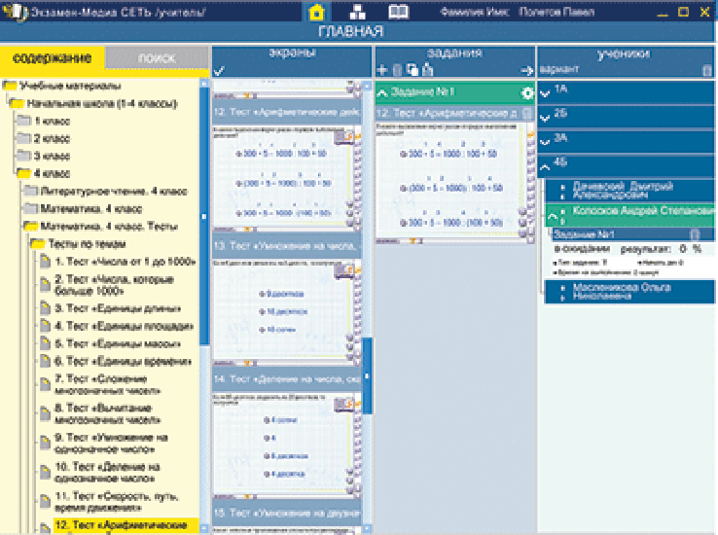Click the file icon of test 1 «Числа от 1 до 1000»

45,262
